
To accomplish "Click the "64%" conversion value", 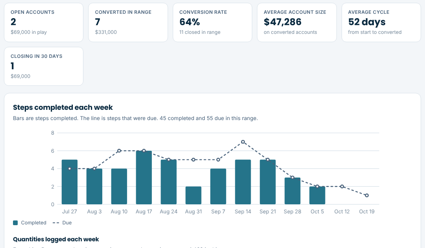I will pos(190,22).
